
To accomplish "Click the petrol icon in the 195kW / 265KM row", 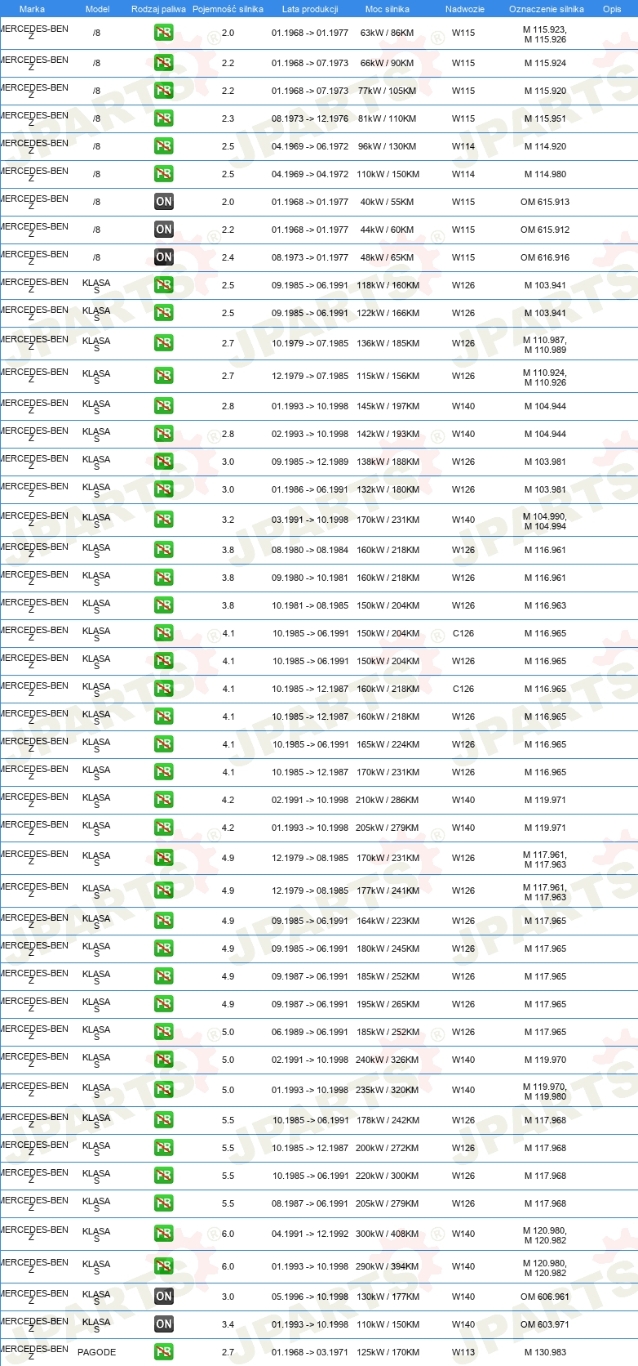I will point(164,1004).
